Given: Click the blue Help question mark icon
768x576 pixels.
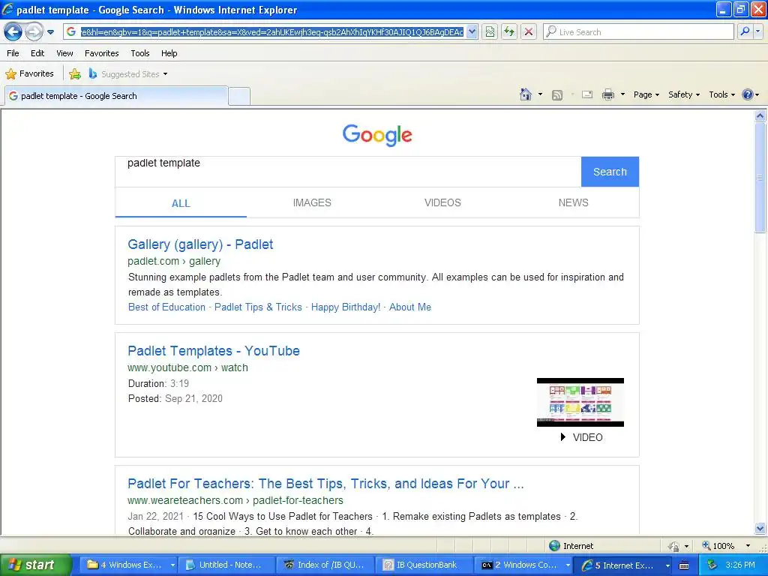Looking at the screenshot, I should click(748, 94).
